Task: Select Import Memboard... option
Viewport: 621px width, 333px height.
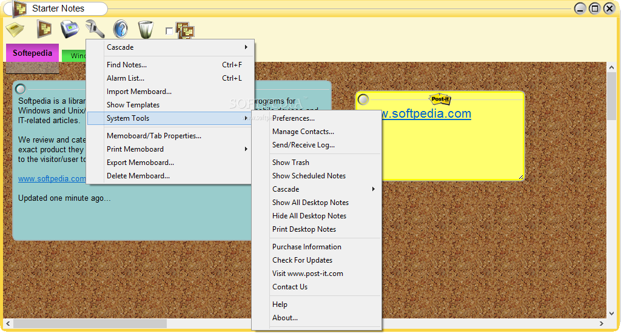Action: (170, 92)
